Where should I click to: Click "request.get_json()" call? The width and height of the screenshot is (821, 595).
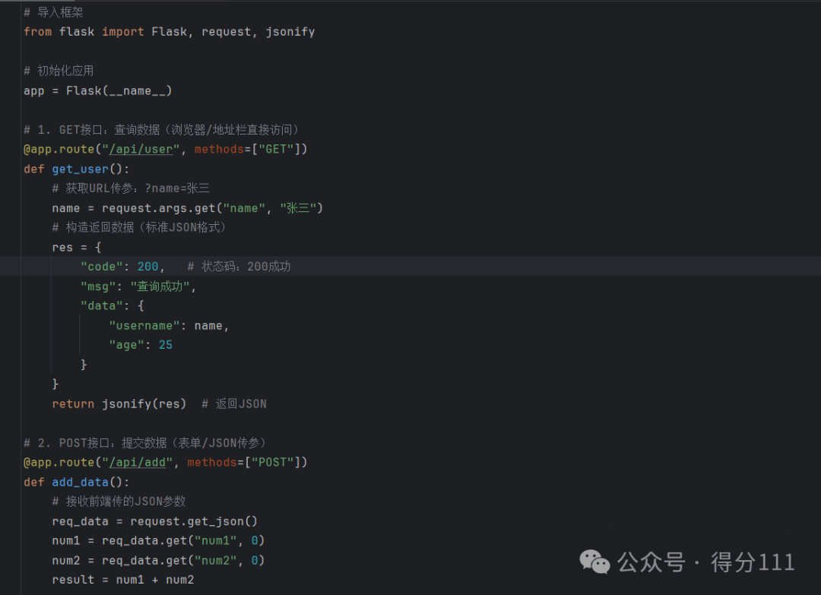pyautogui.click(x=194, y=522)
